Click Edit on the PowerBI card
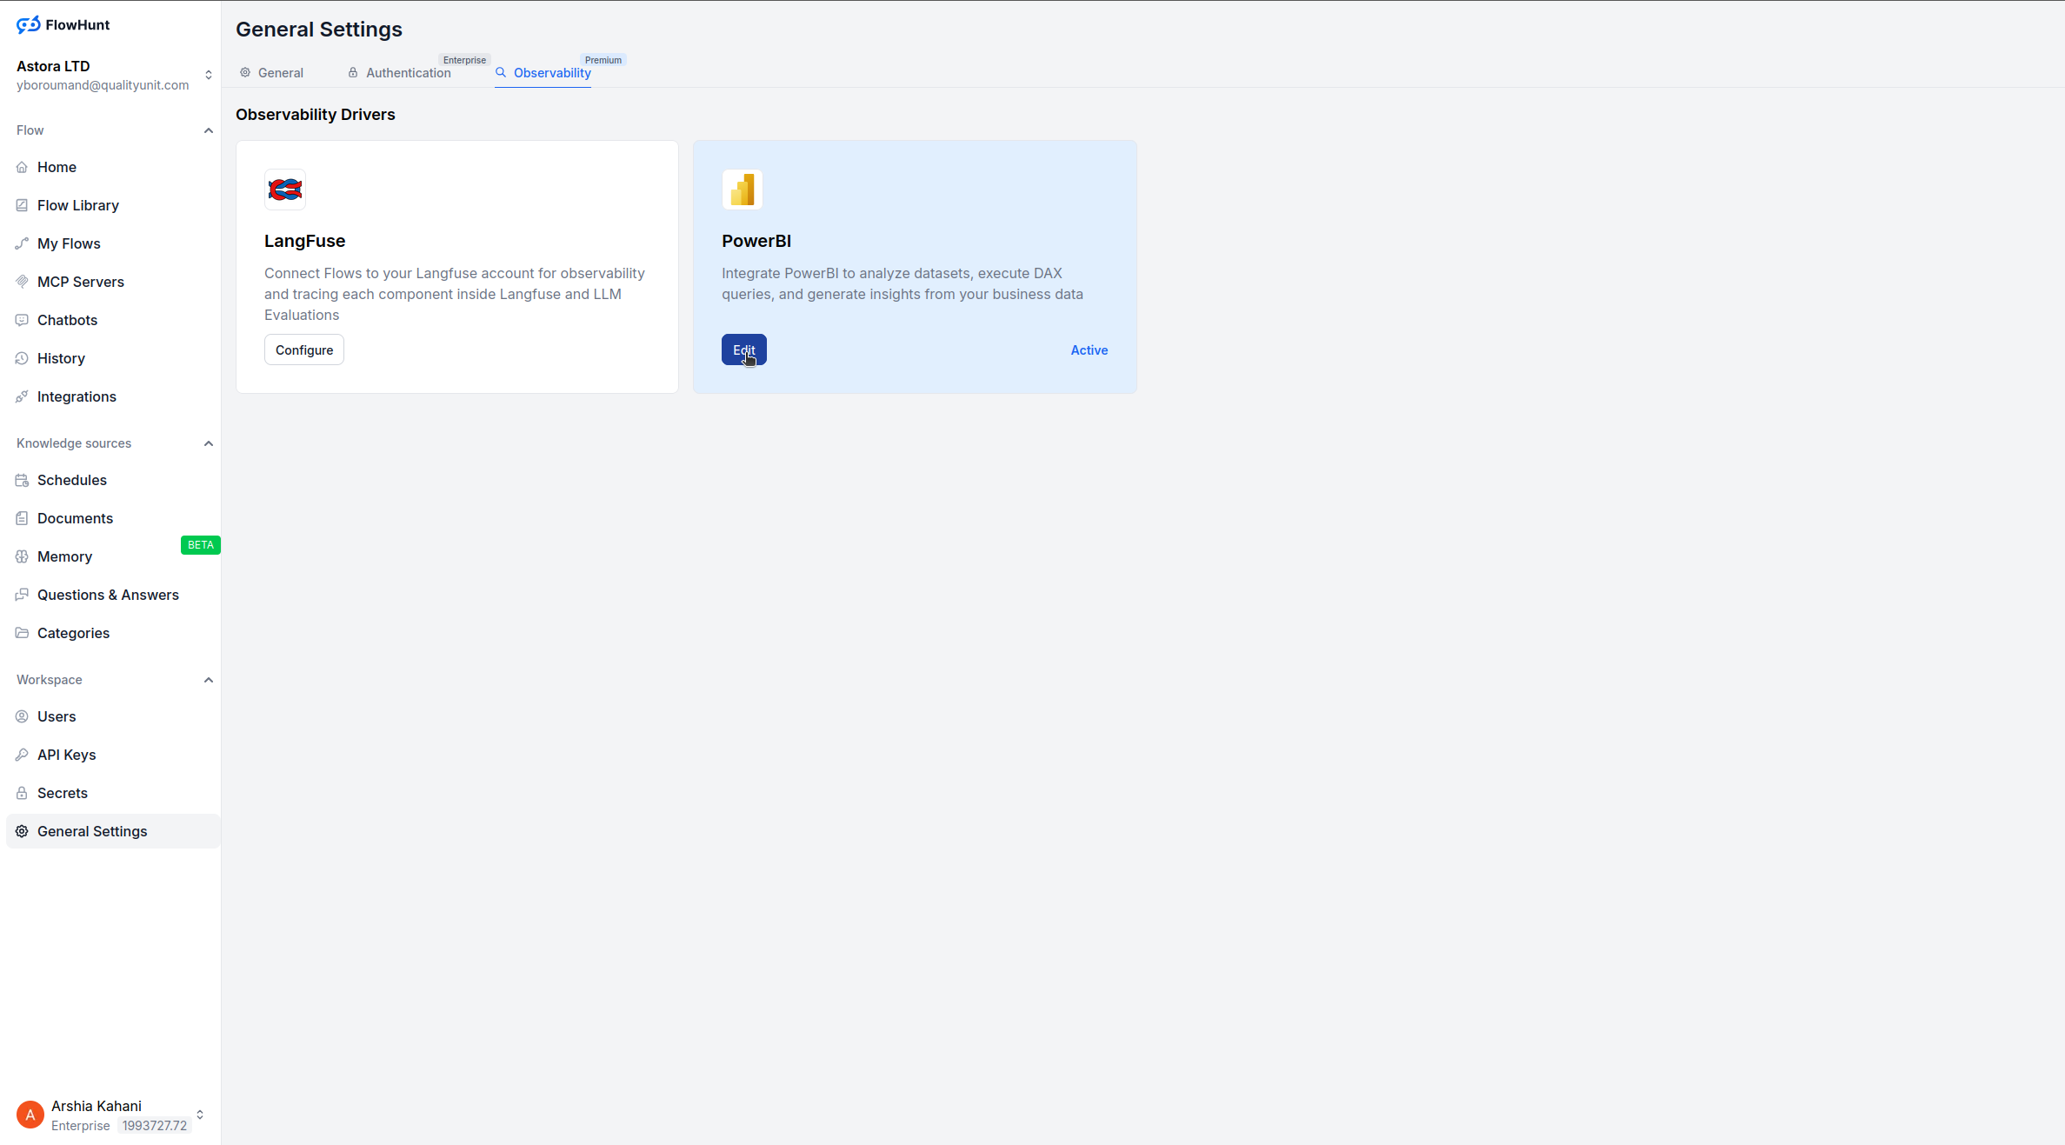 click(743, 350)
